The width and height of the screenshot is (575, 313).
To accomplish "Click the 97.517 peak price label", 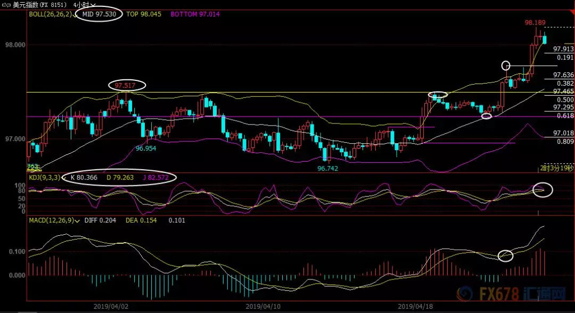I will point(127,85).
